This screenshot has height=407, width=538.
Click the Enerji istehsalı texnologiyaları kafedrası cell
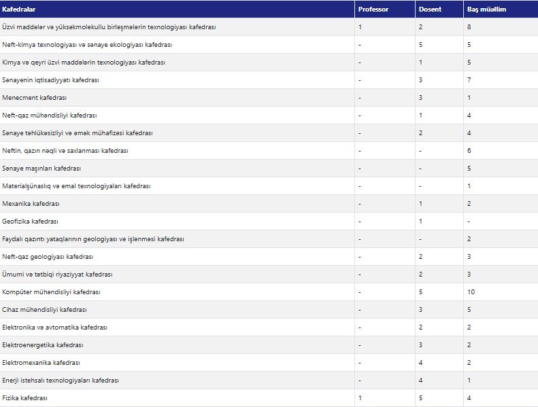(61, 381)
